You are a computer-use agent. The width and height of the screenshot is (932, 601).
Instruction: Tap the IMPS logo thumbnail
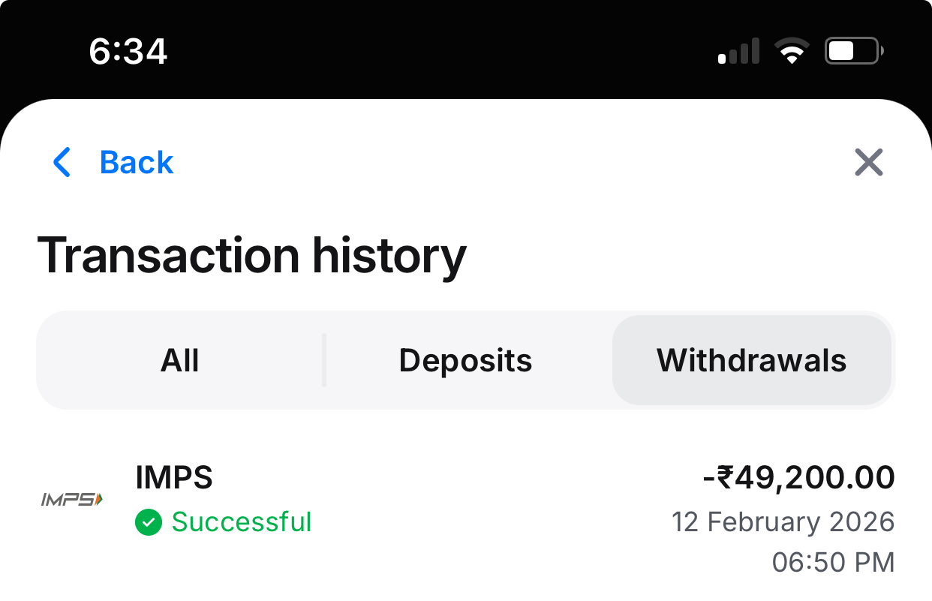[x=71, y=499]
